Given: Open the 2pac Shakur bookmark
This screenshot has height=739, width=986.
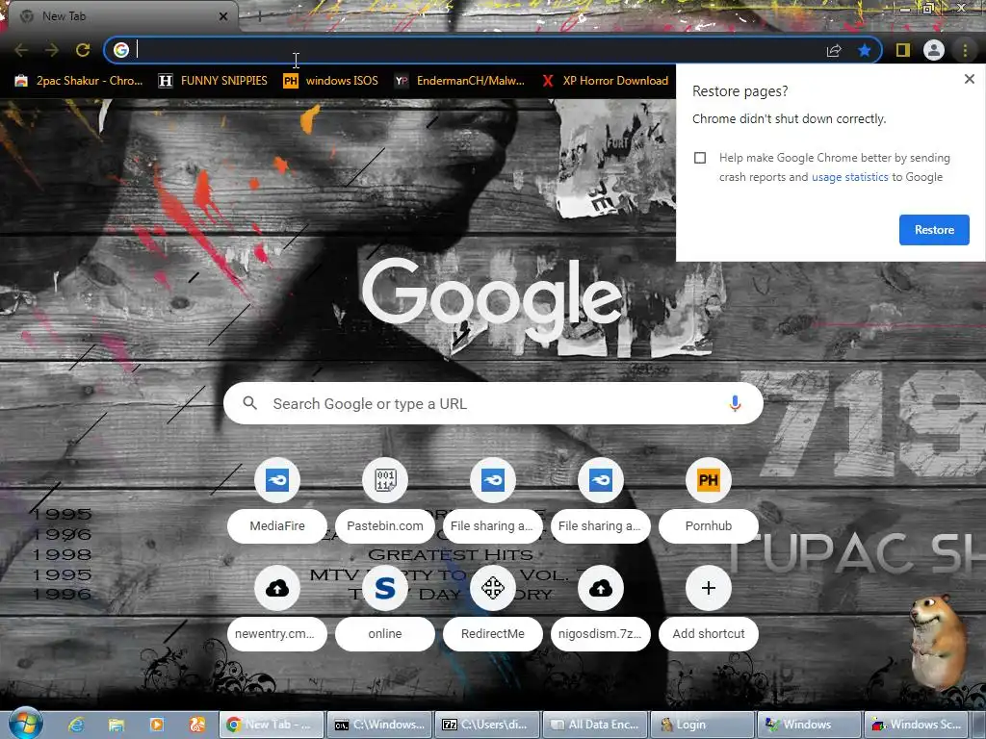Looking at the screenshot, I should coord(79,81).
